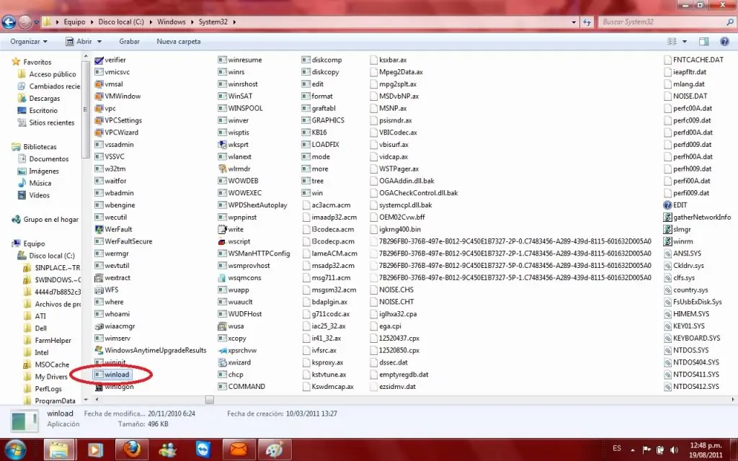The width and height of the screenshot is (738, 461).
Task: Open the WerFault application icon
Action: click(x=99, y=229)
